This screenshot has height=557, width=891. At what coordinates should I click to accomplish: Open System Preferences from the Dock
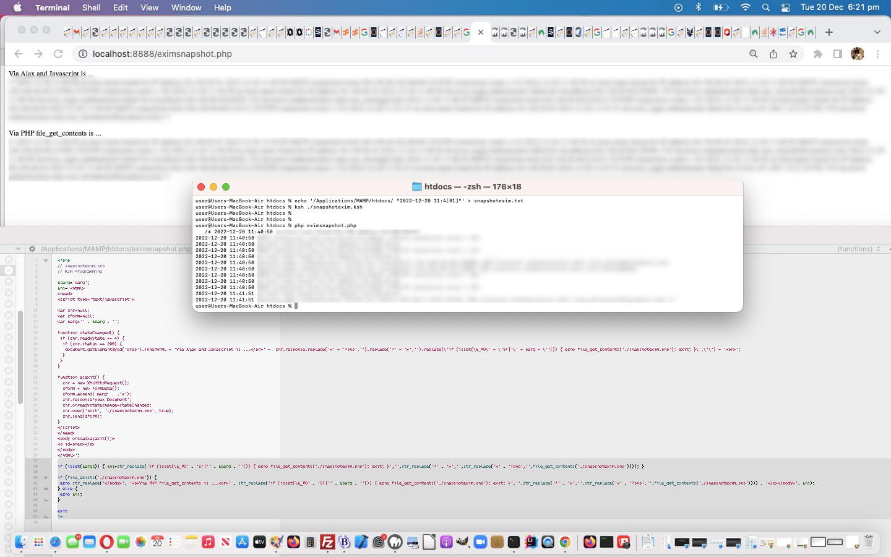tap(378, 542)
